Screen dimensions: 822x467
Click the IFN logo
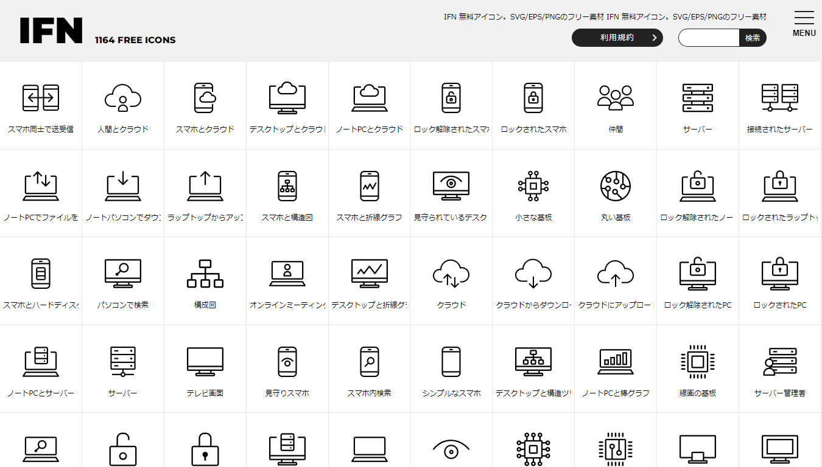[x=51, y=30]
